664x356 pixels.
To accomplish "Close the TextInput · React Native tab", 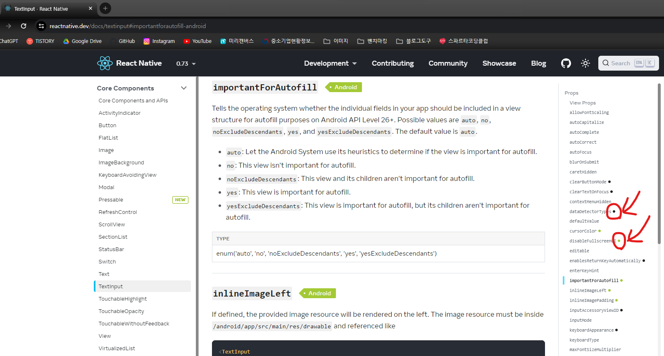I will 90,8.
